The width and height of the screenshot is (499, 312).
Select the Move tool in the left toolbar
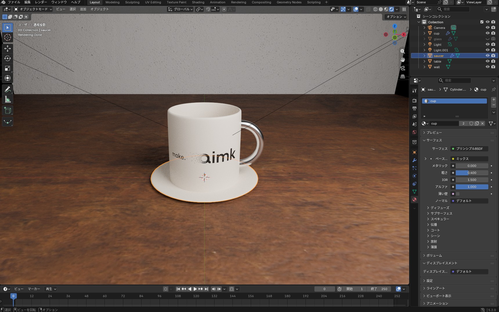pyautogui.click(x=8, y=48)
